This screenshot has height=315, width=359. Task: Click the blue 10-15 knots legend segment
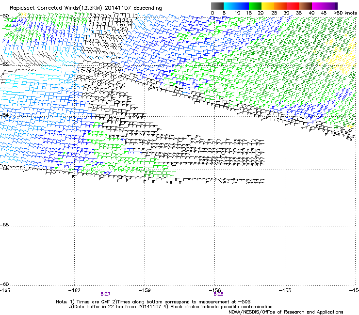(x=243, y=6)
